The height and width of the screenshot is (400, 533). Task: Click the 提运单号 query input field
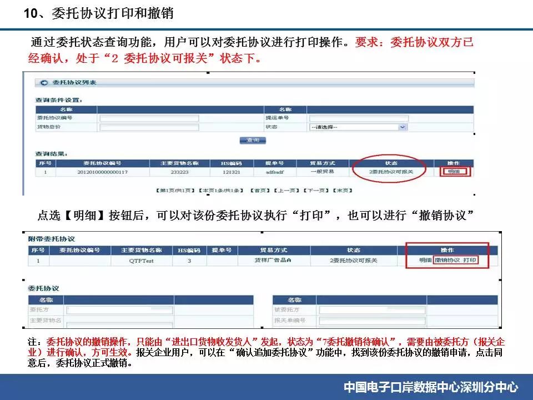(358, 118)
